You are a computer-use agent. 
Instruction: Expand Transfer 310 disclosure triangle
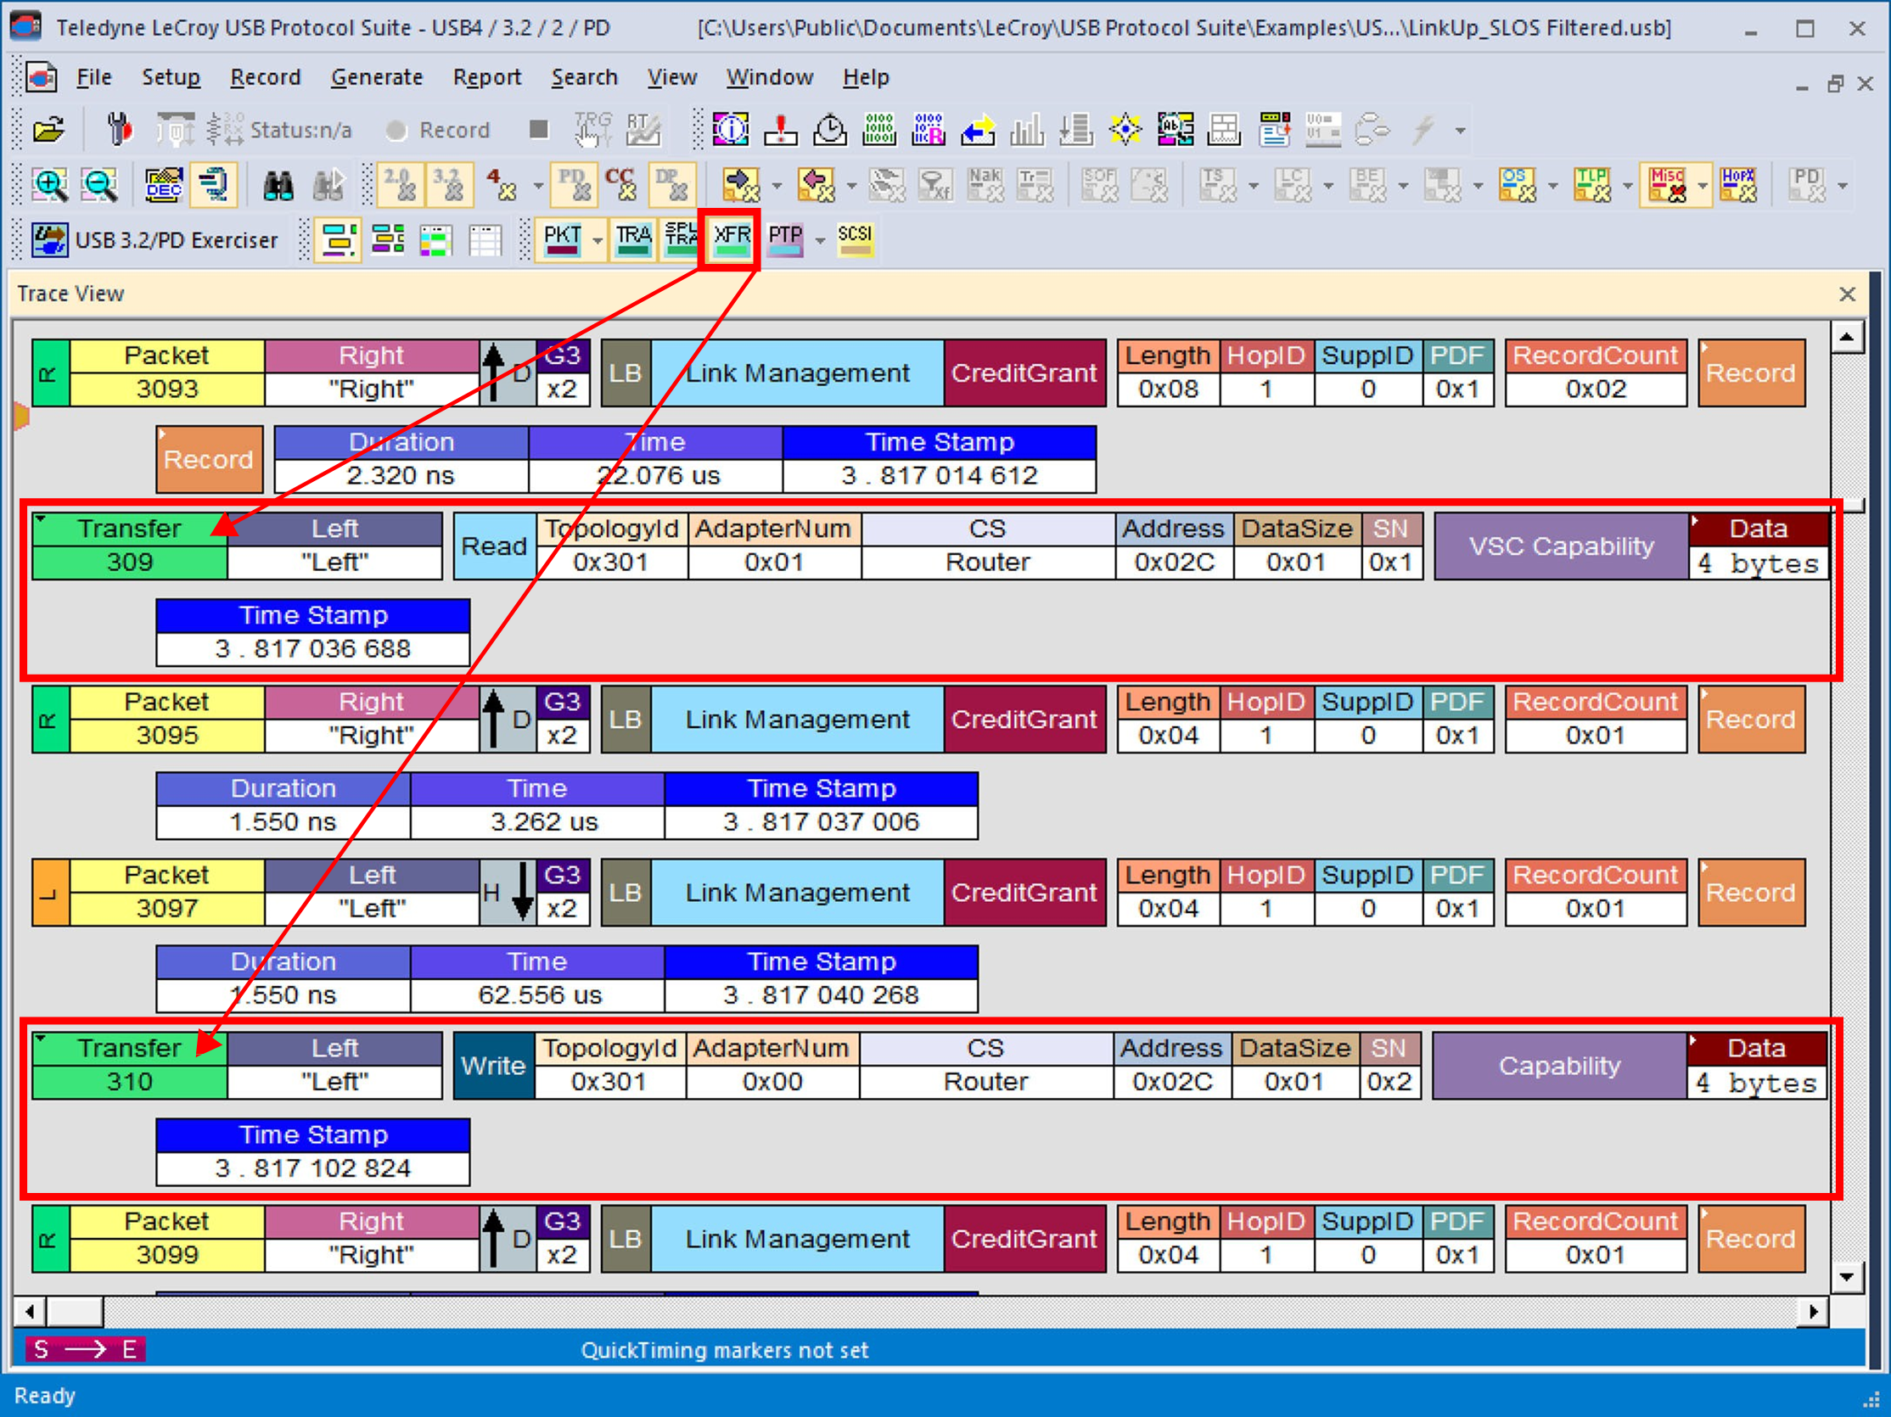[42, 1039]
